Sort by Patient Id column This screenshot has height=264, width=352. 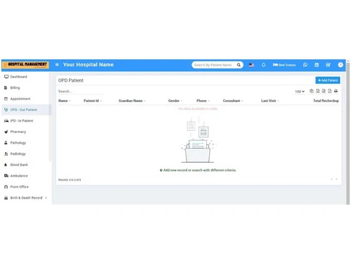(93, 101)
